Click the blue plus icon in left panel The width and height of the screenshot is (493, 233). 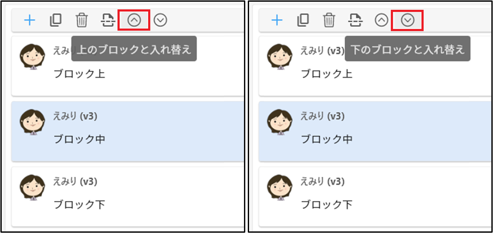pyautogui.click(x=29, y=21)
